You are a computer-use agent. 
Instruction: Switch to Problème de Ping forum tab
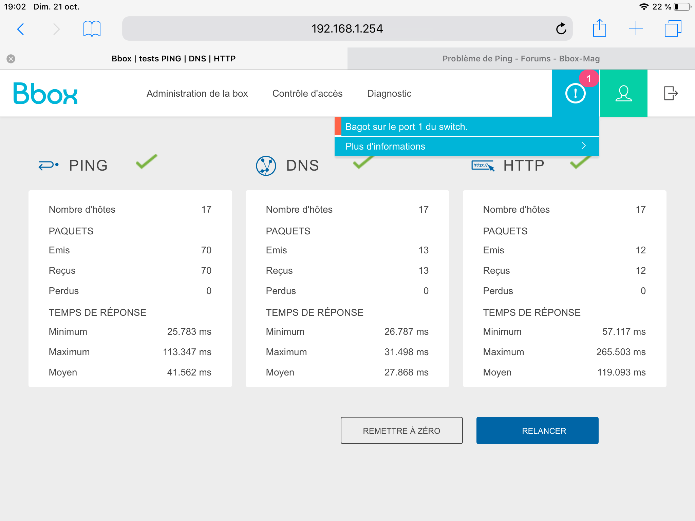[x=521, y=59]
